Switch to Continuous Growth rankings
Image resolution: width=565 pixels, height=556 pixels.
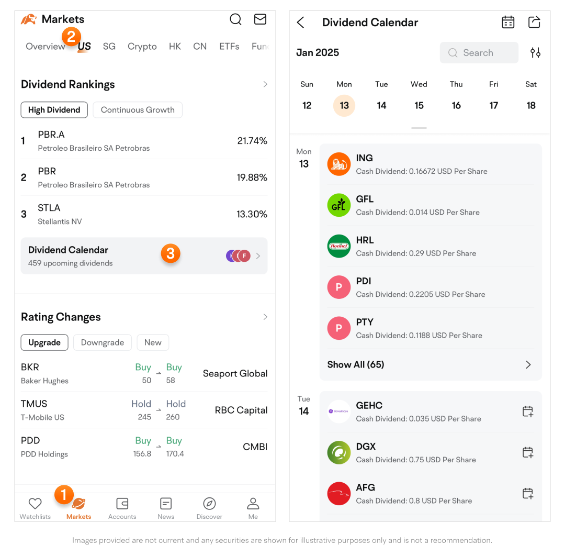[138, 110]
